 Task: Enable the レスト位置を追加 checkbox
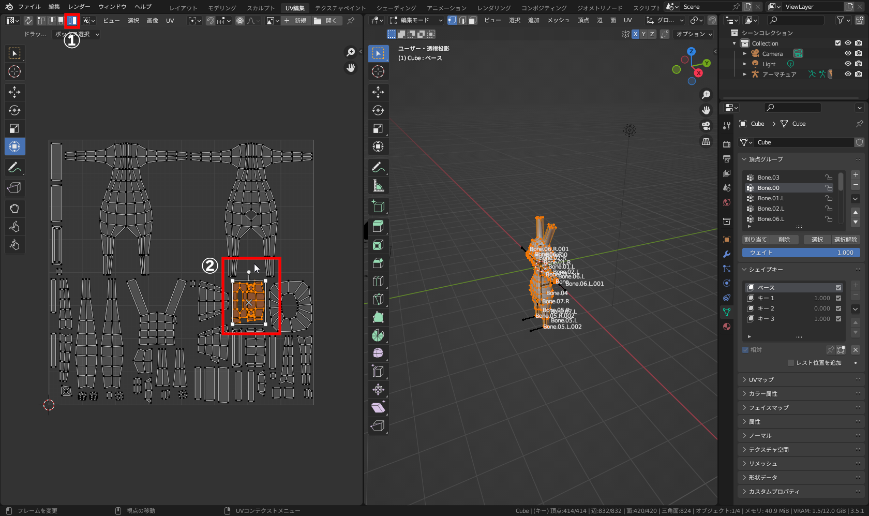pyautogui.click(x=791, y=363)
